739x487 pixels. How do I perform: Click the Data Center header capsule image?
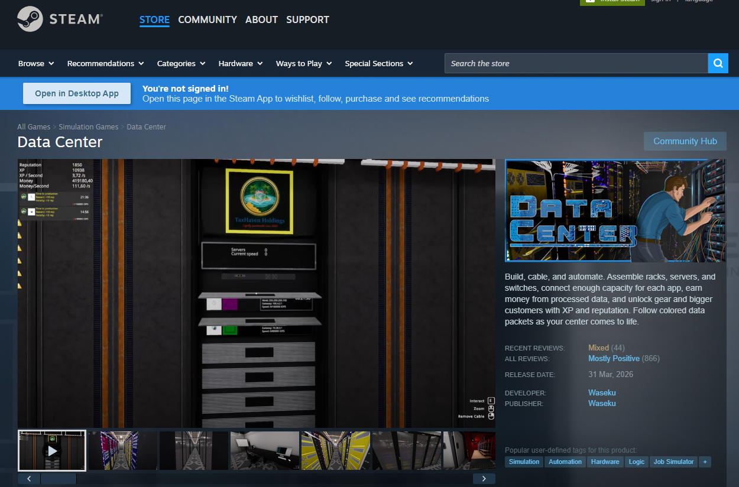click(x=615, y=210)
